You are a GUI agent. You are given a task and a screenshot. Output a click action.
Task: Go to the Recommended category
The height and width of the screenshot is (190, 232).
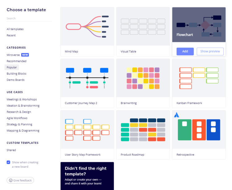click(x=16, y=61)
